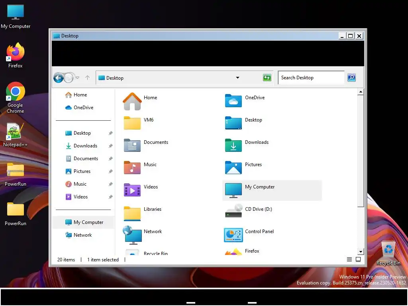Select the Control Panel item
Image resolution: width=408 pixels, height=306 pixels.
coord(233,235)
